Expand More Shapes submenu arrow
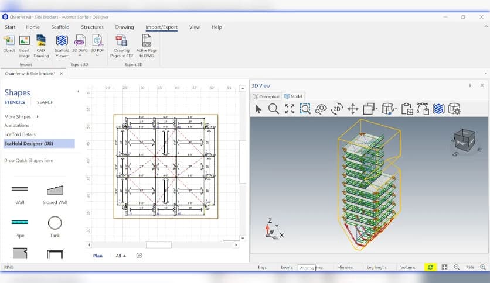 38,116
